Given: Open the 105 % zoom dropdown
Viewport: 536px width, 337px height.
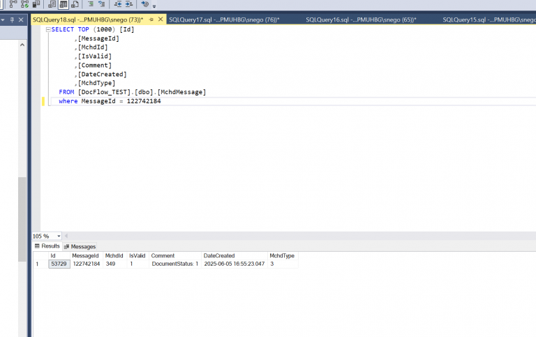Looking at the screenshot, I should [59, 236].
